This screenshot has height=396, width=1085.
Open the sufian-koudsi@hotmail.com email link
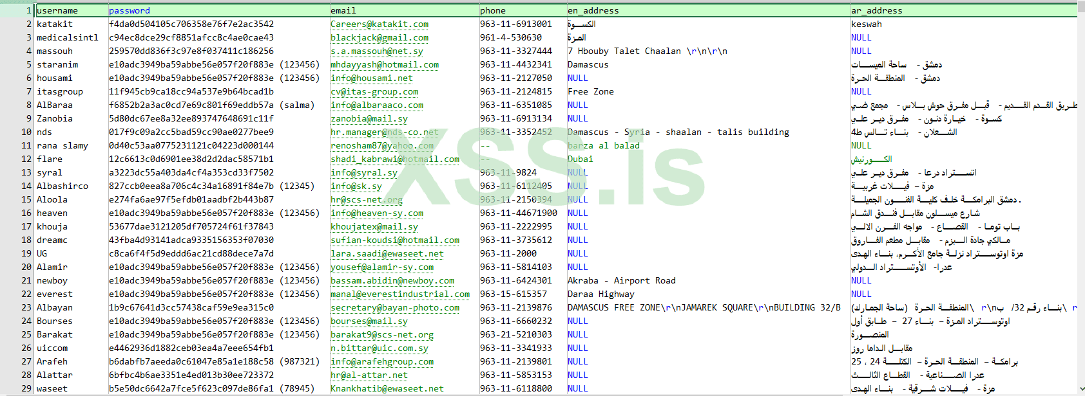pos(395,240)
